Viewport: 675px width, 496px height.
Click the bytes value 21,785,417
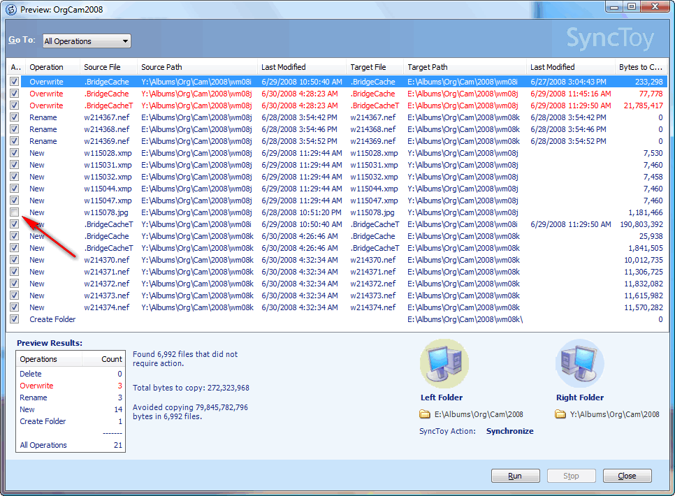pos(643,105)
